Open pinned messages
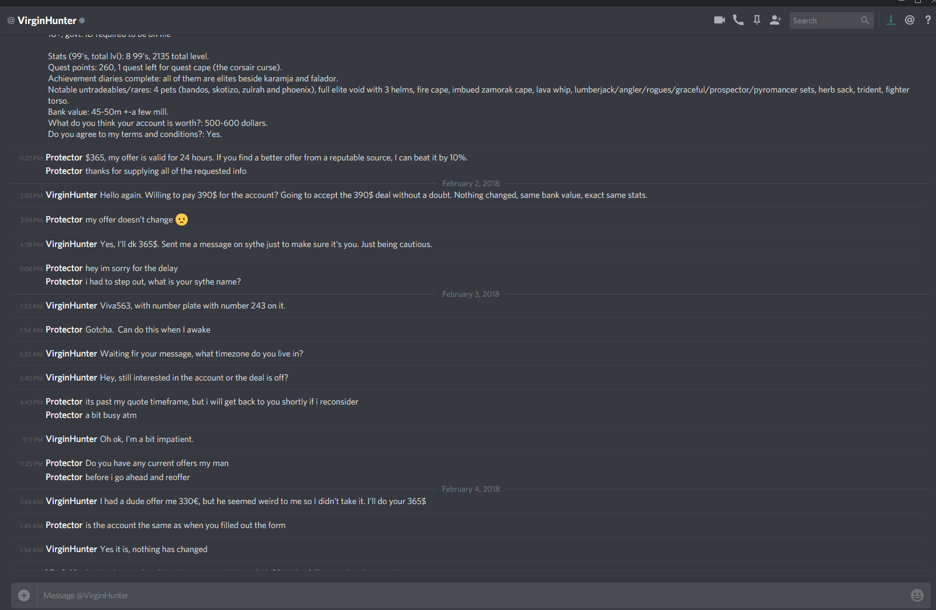This screenshot has height=610, width=936. [757, 20]
